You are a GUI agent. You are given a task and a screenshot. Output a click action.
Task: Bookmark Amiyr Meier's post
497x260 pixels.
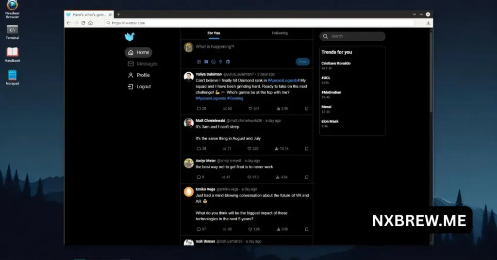coord(307,178)
